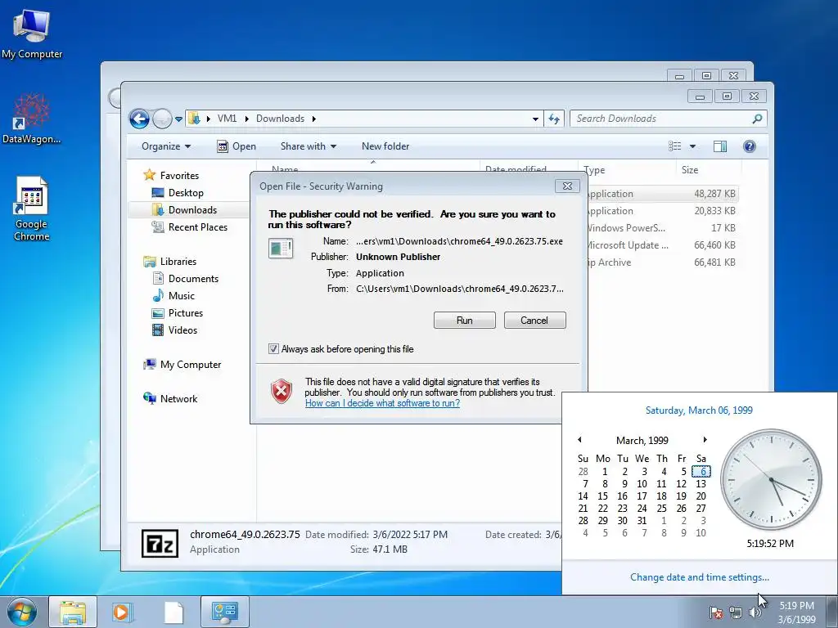Select March 31 in calendar
This screenshot has height=628, width=838.
point(642,521)
